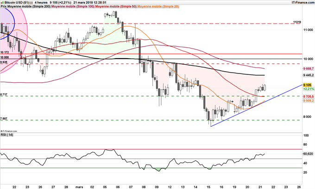Click the 11 000 price axis label

(308, 30)
